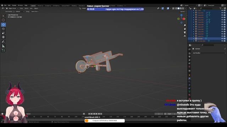Screen dimensions: 227x127
Task: Switch to material preview shading
Action: (x=181, y=8)
